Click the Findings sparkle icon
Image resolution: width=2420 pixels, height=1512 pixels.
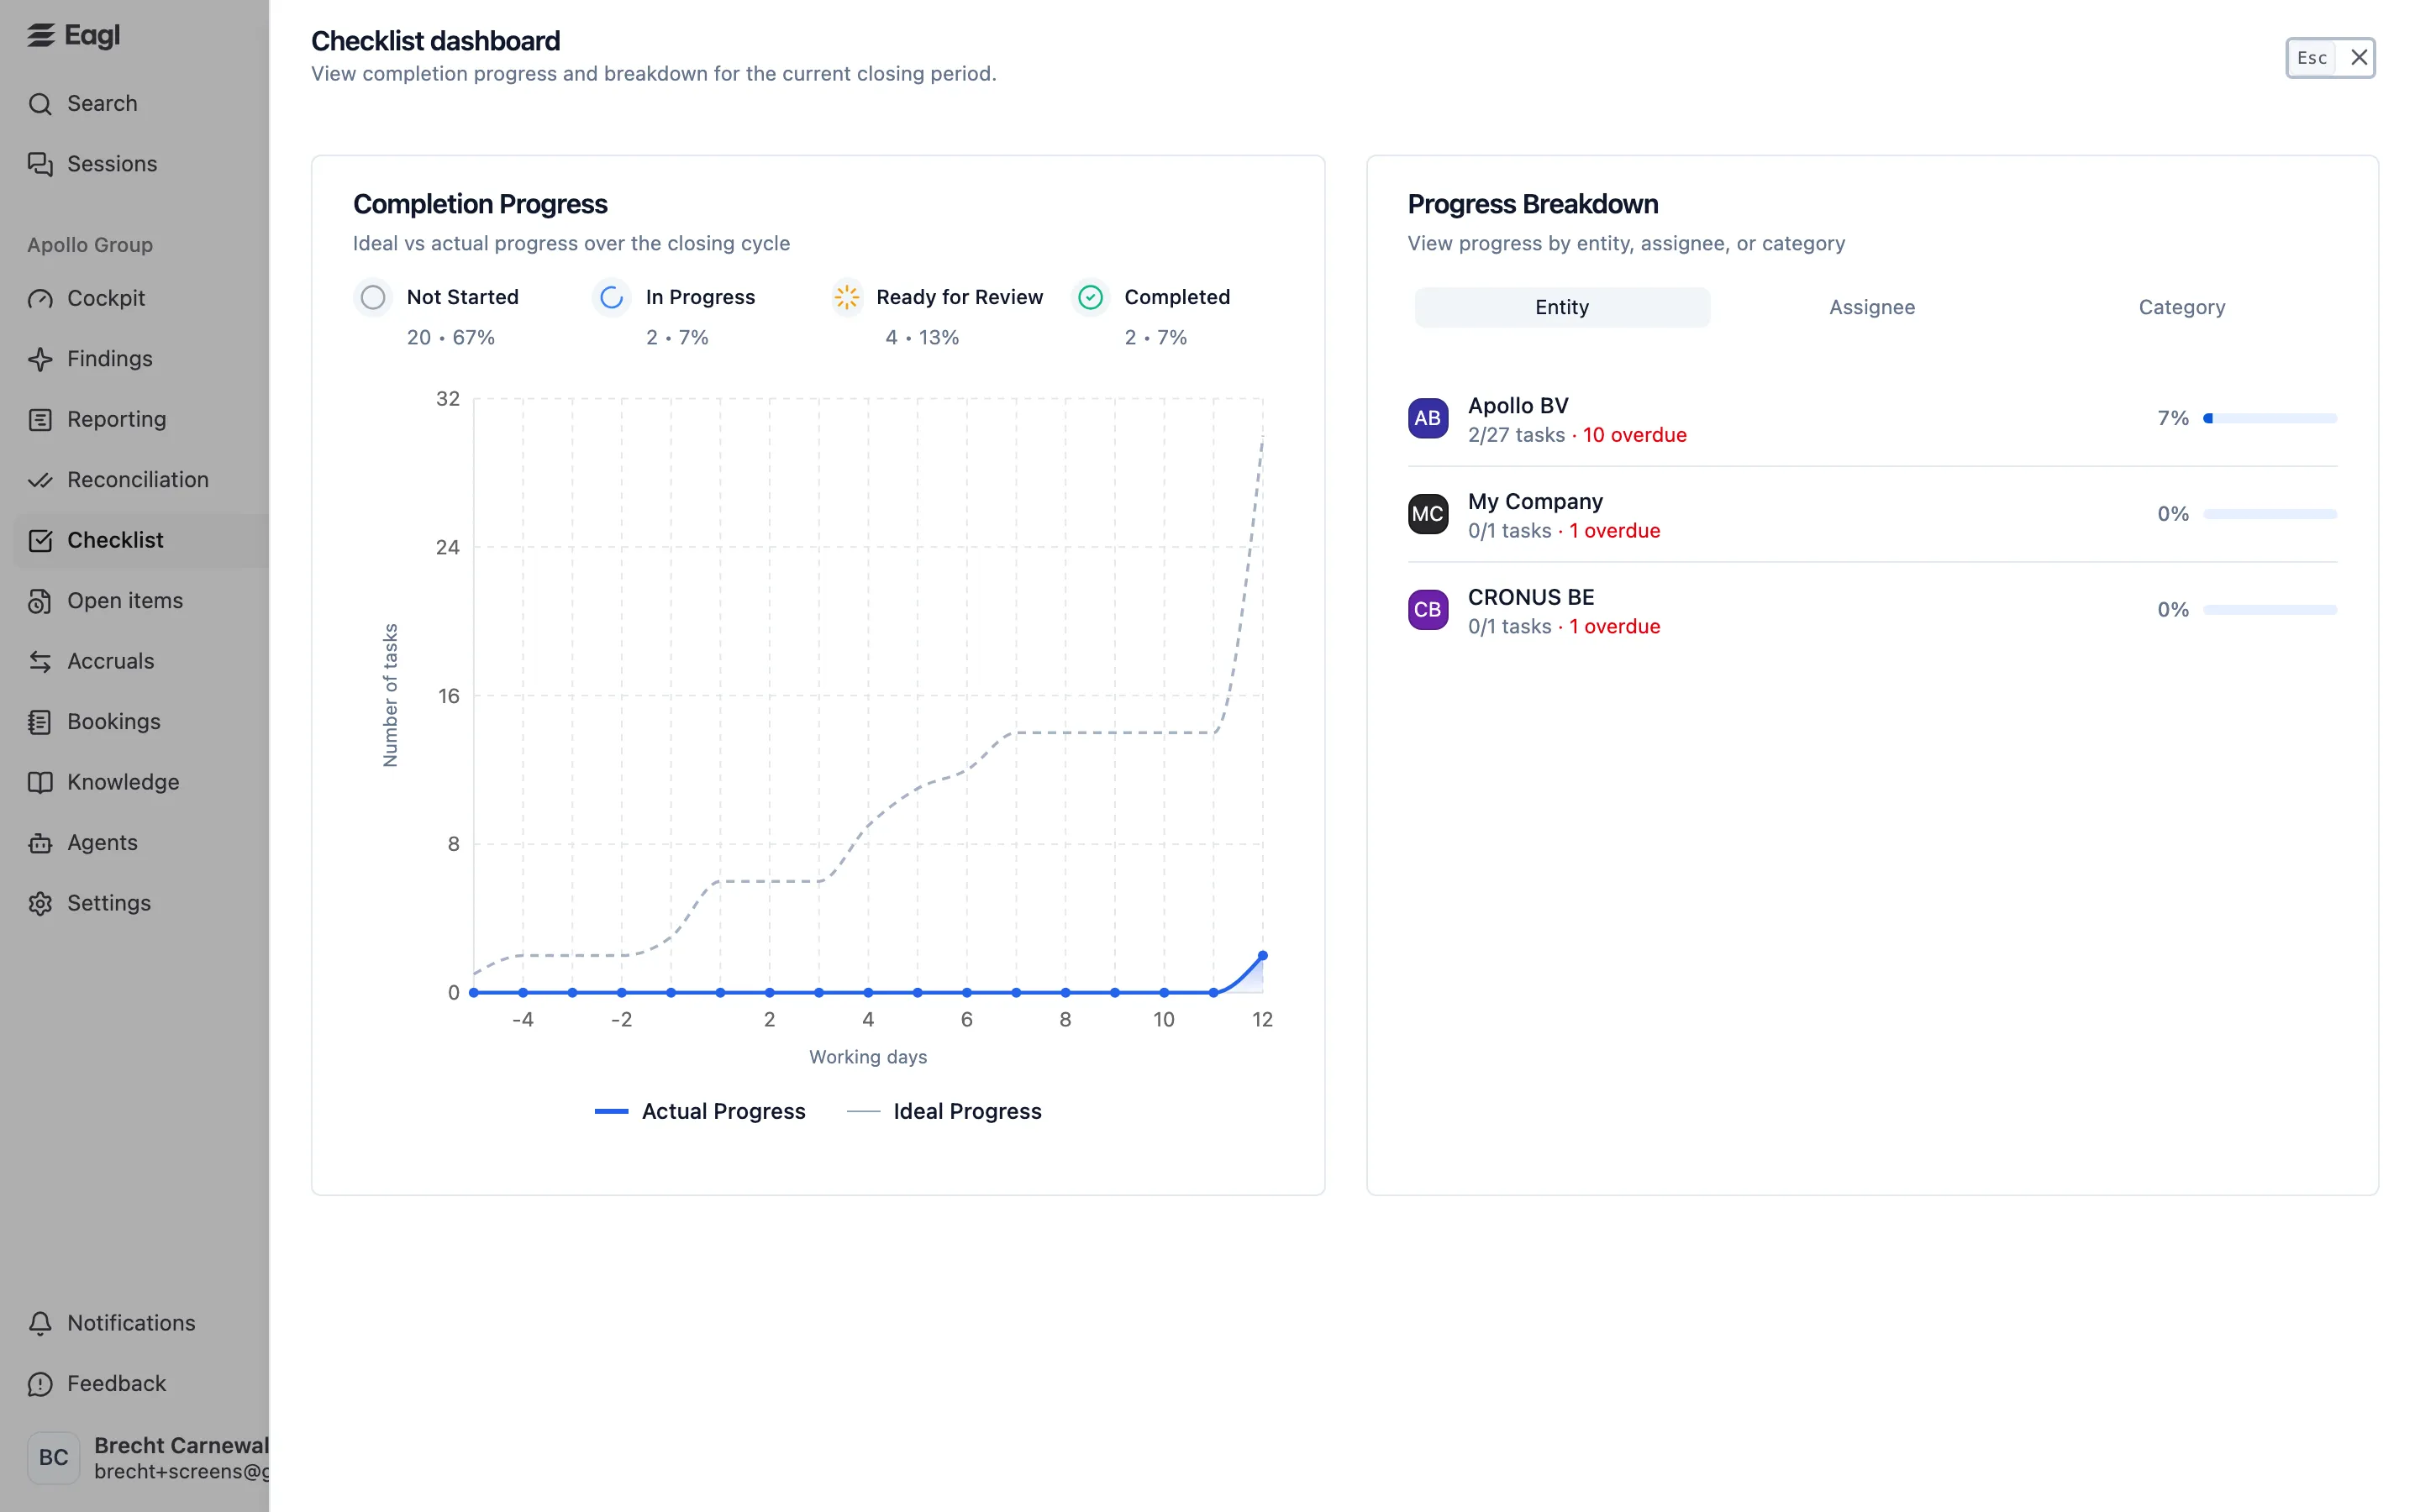click(40, 359)
